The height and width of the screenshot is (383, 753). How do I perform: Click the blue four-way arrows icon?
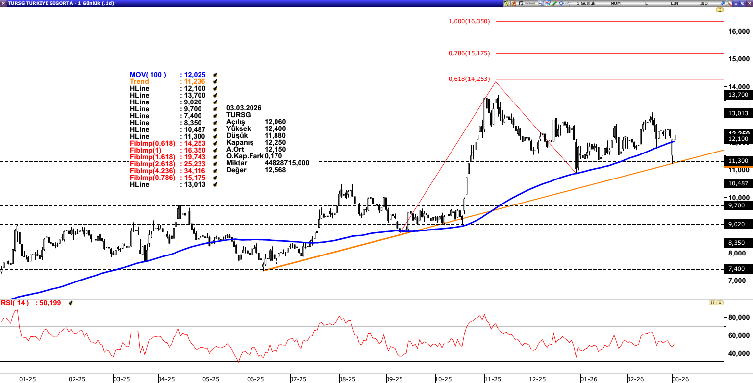pyautogui.click(x=561, y=3)
